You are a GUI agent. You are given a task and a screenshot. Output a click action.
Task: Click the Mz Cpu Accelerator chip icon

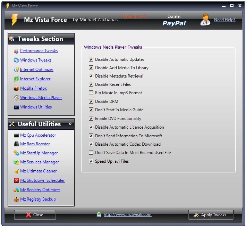click(16, 135)
